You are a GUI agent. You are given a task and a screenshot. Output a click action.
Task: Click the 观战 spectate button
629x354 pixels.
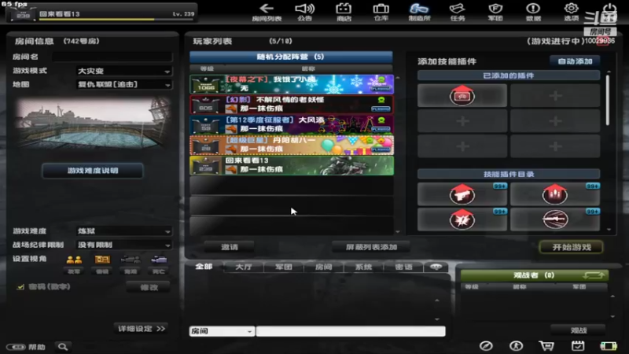coord(578,330)
